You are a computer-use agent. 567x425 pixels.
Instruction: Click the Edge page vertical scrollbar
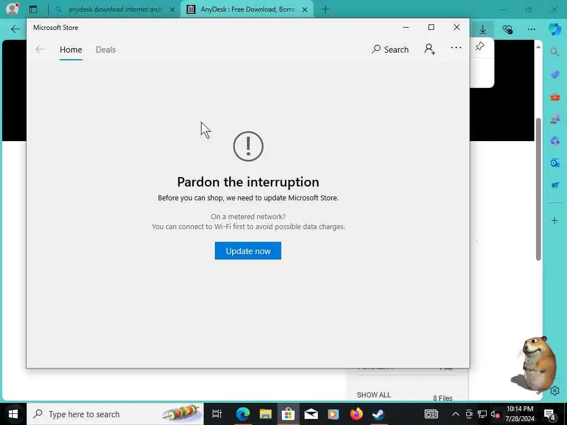(538, 189)
